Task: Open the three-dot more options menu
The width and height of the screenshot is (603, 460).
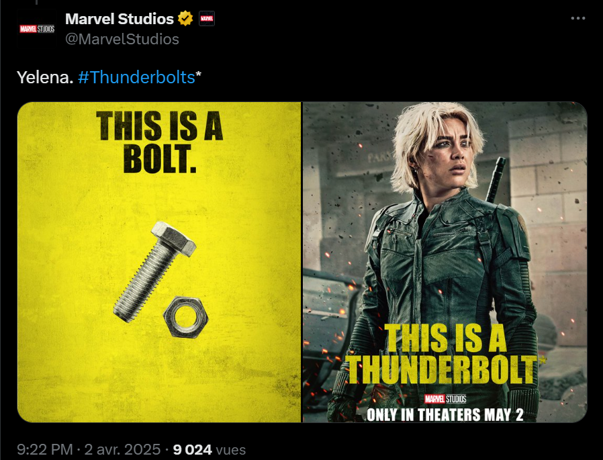Action: tap(577, 18)
